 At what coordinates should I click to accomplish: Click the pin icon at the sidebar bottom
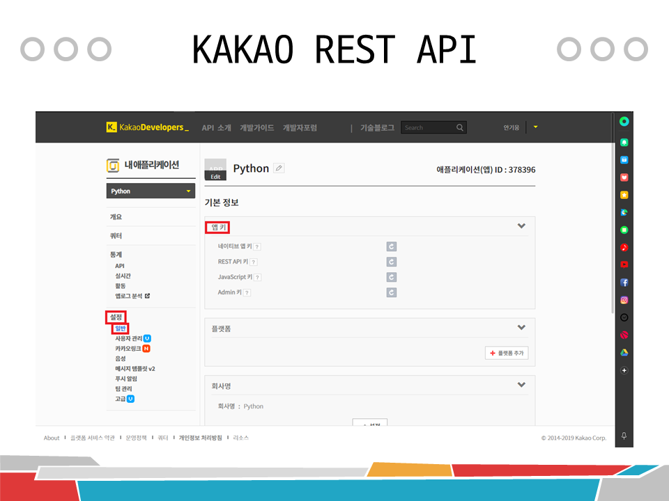(624, 436)
